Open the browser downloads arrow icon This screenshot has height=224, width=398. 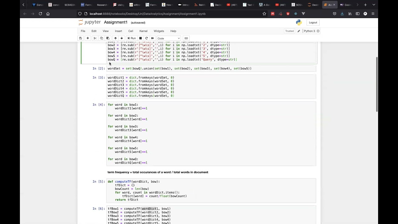(x=342, y=14)
